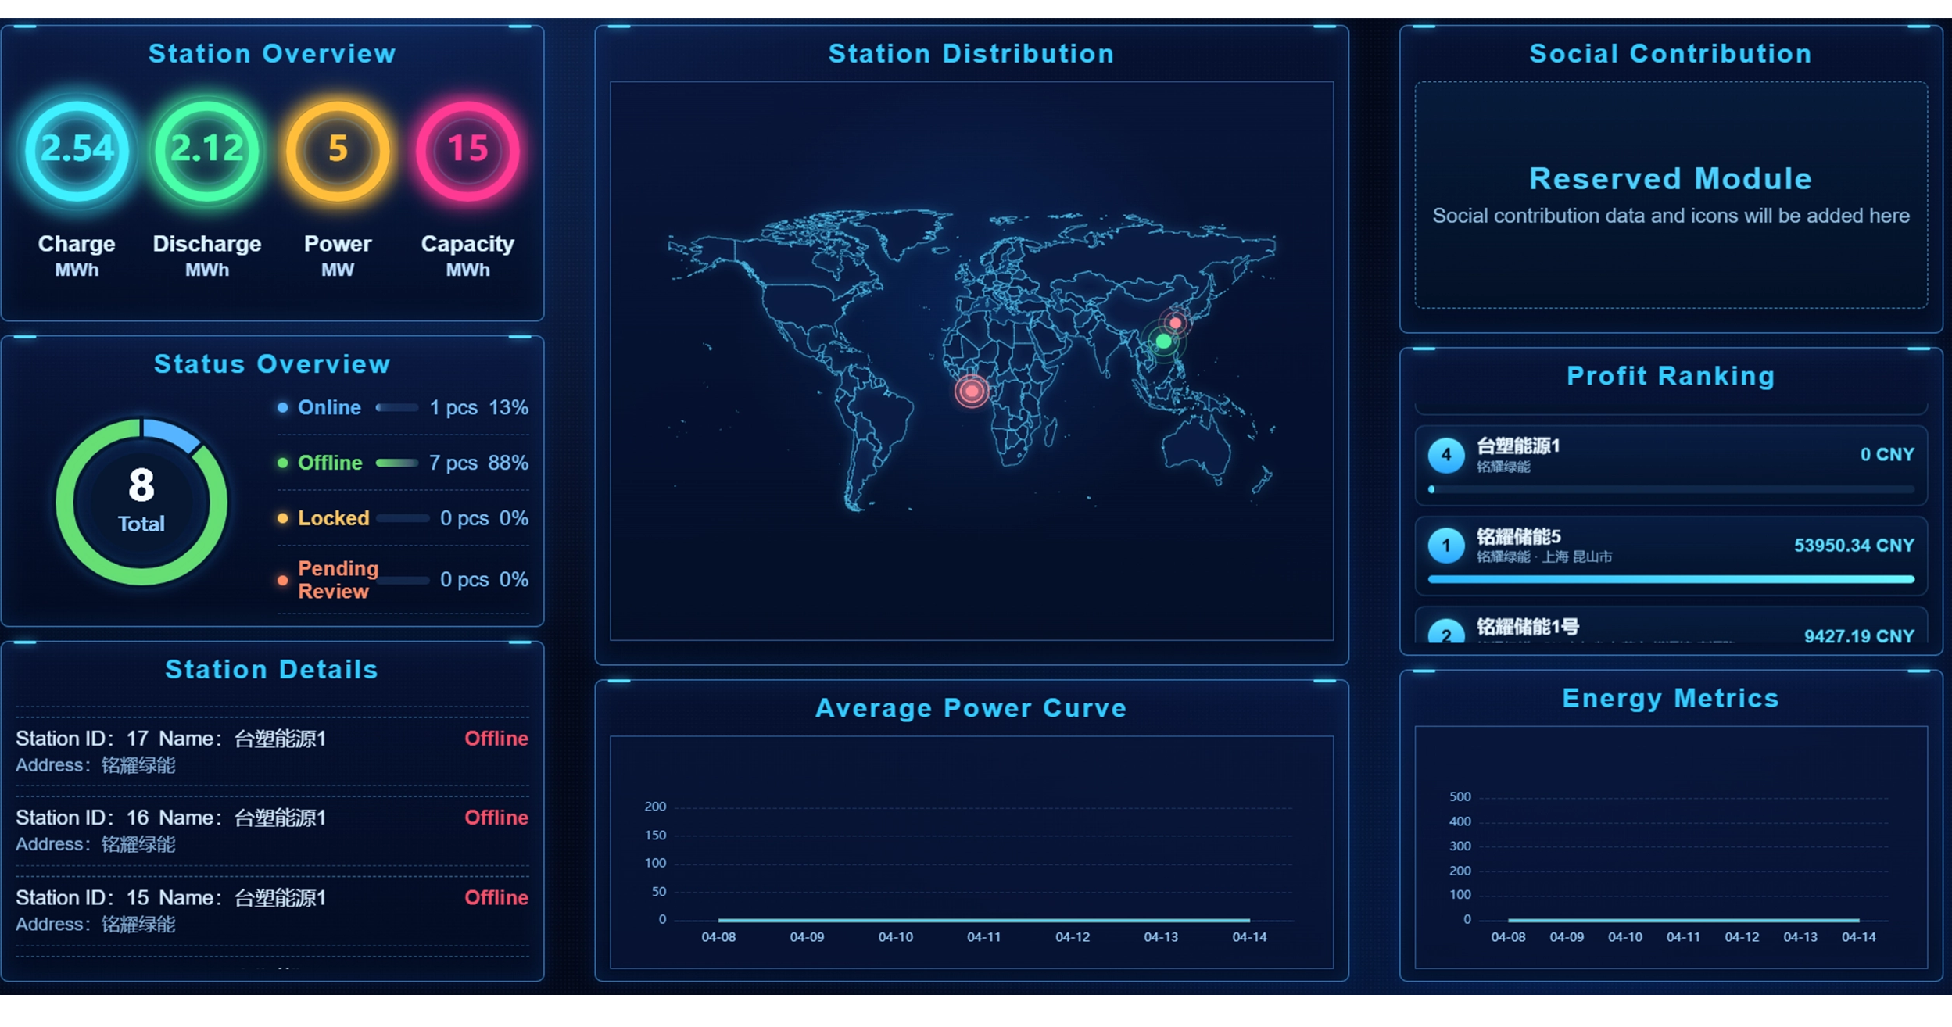Viewport: 1952px width, 1027px height.
Task: Click rank 1 badge beside 铭耀储能5
Action: pos(1445,546)
